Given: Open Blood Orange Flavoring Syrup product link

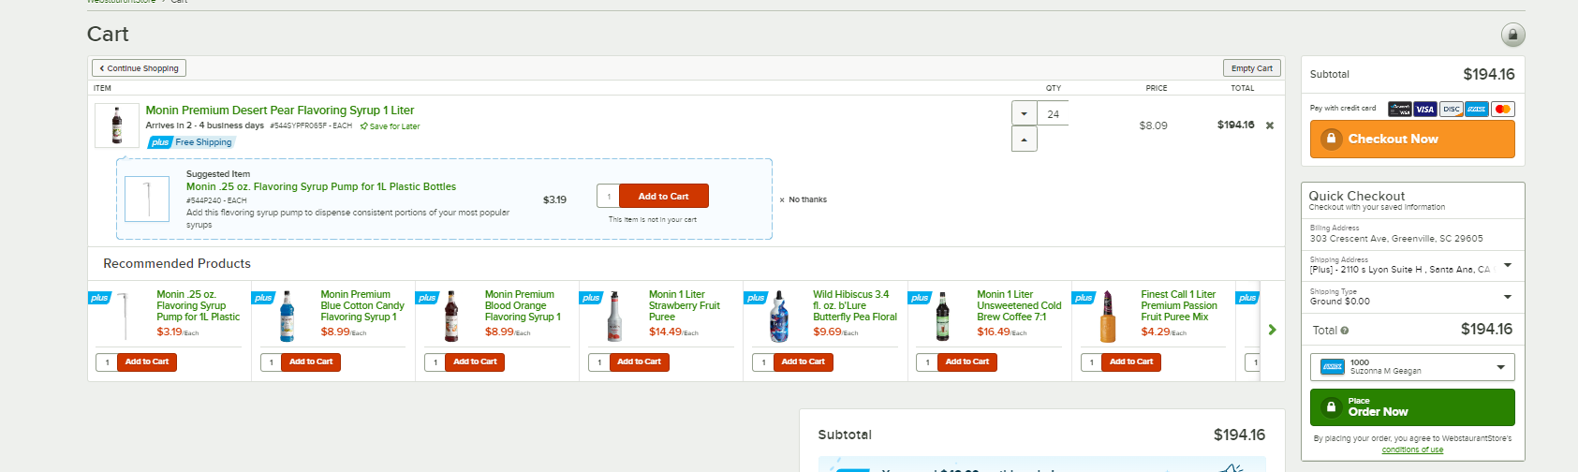Looking at the screenshot, I should [x=523, y=305].
